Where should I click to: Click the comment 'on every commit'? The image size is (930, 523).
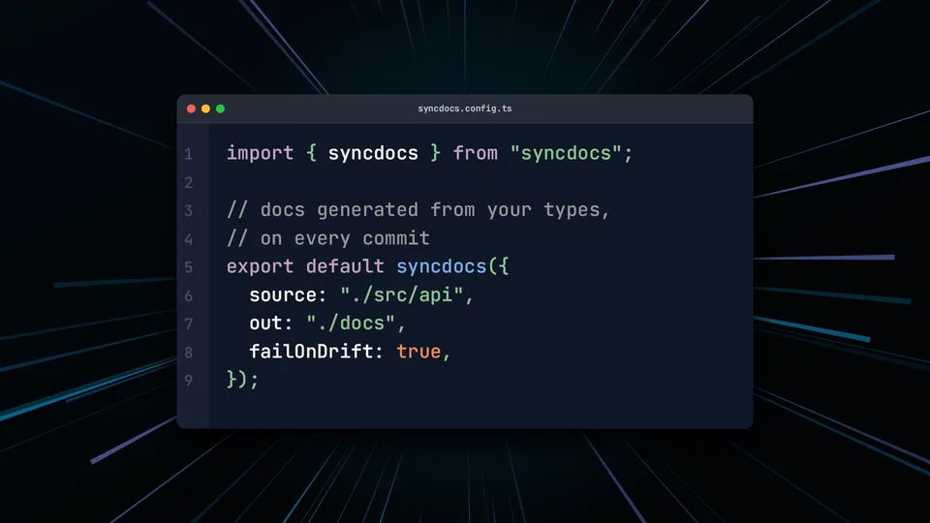point(328,238)
